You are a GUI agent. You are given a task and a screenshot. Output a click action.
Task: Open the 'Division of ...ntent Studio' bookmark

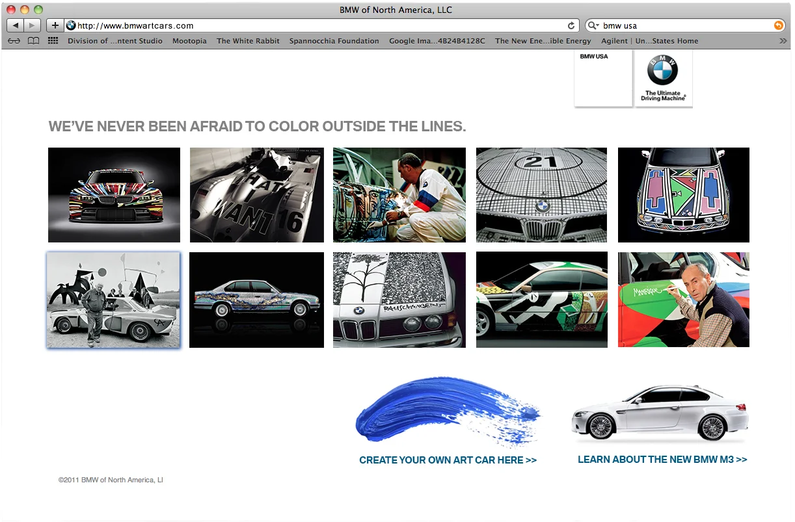(x=115, y=41)
